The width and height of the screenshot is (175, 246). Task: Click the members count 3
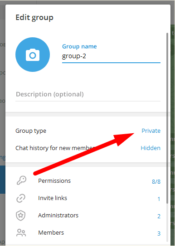click(159, 233)
